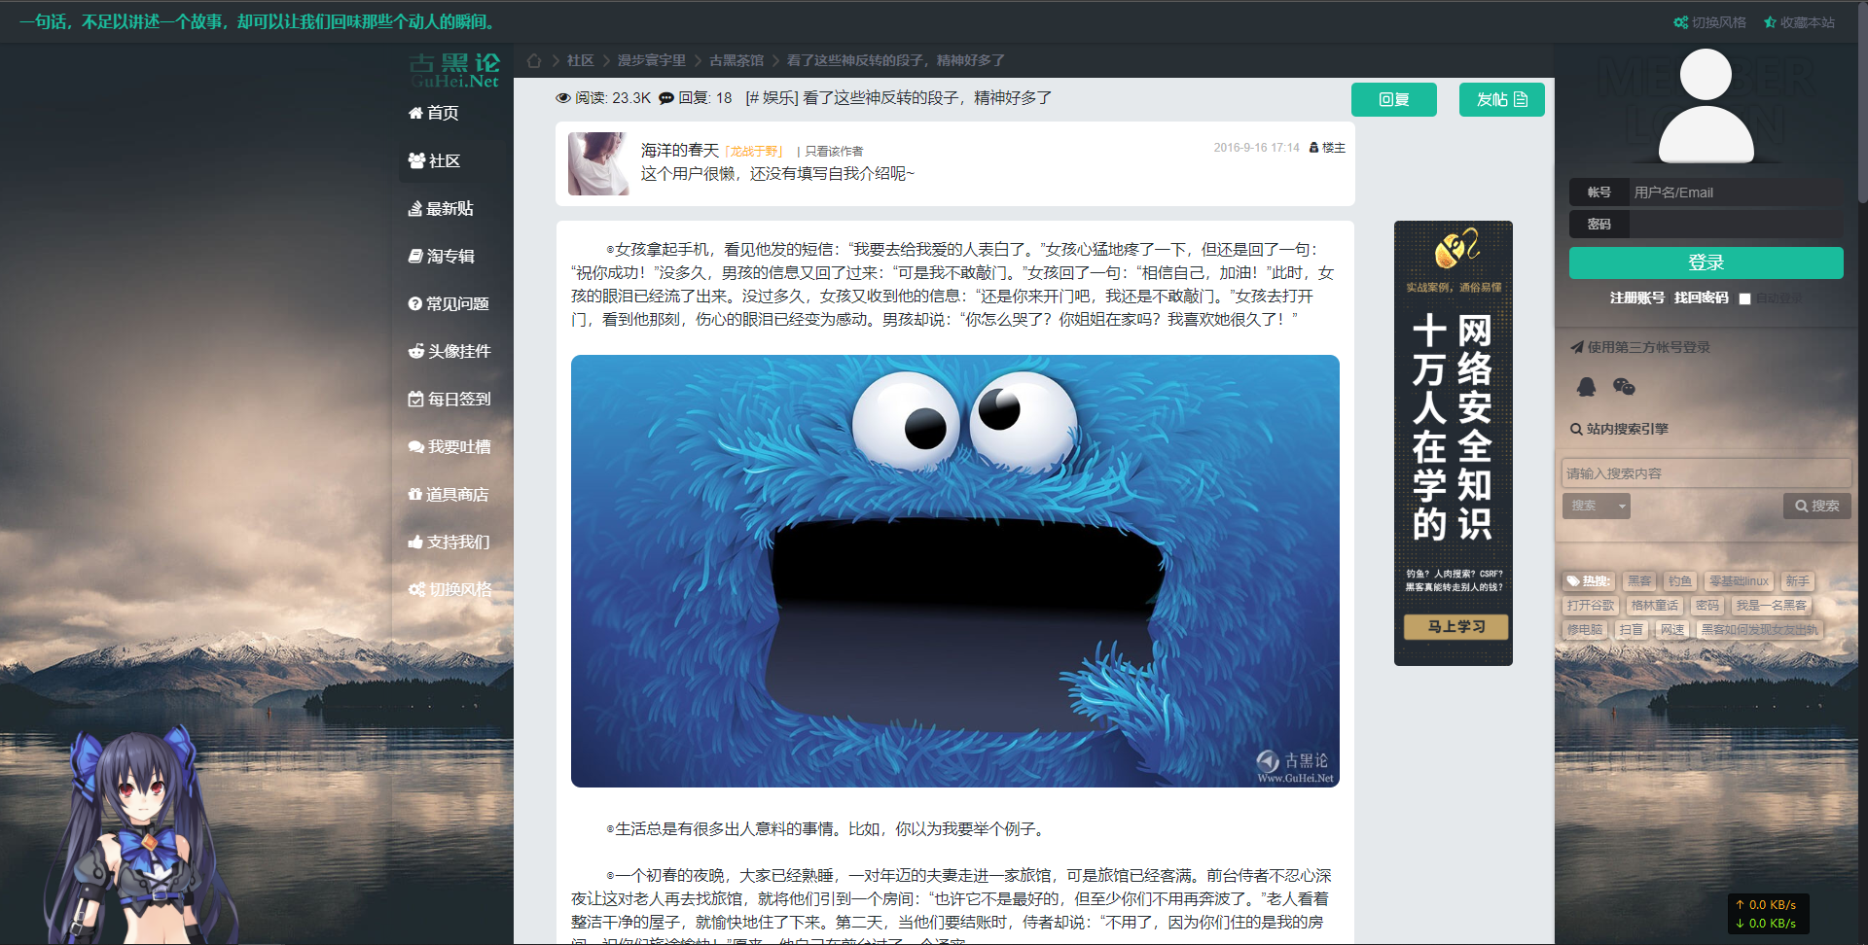Click the 密码 hot search tag
The height and width of the screenshot is (945, 1868).
pos(1706,605)
